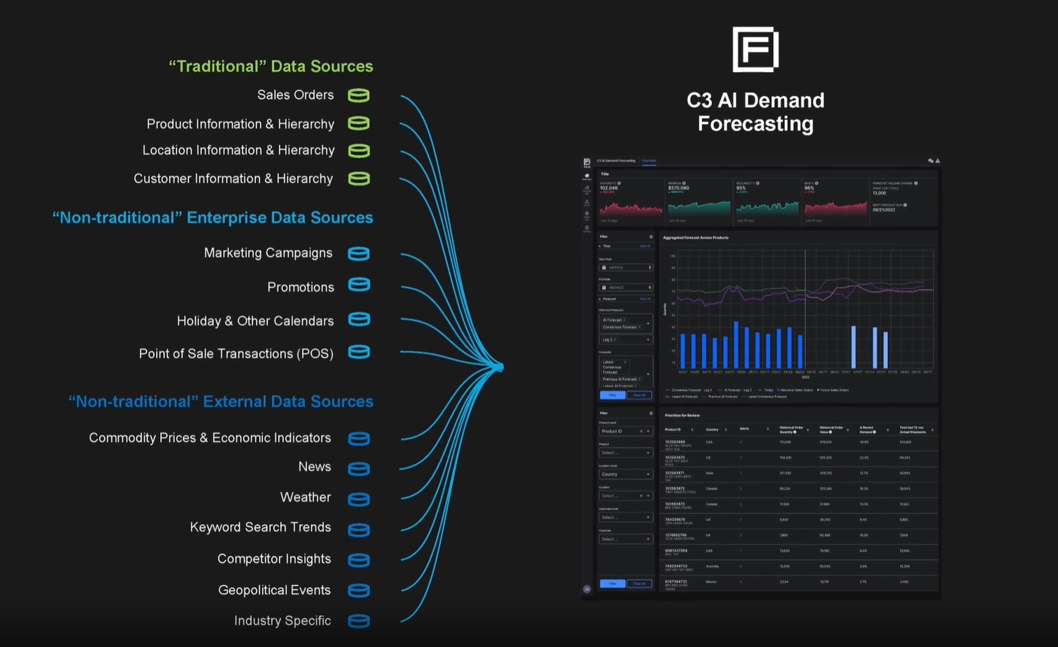Click the Point of Sale Transactions database icon

tap(359, 352)
